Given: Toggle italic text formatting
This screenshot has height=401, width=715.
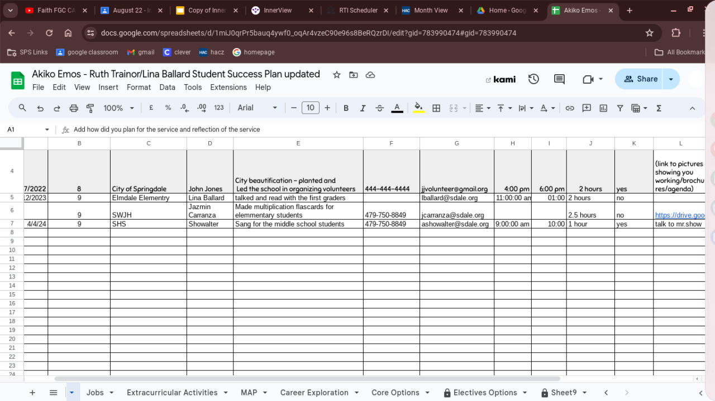Looking at the screenshot, I should coord(363,108).
